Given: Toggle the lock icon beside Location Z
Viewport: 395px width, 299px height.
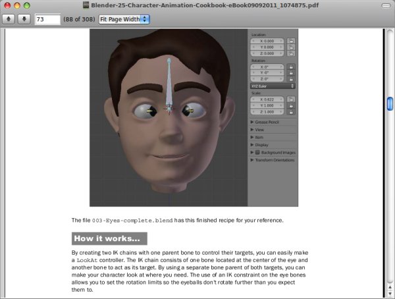Looking at the screenshot, I should click(291, 53).
